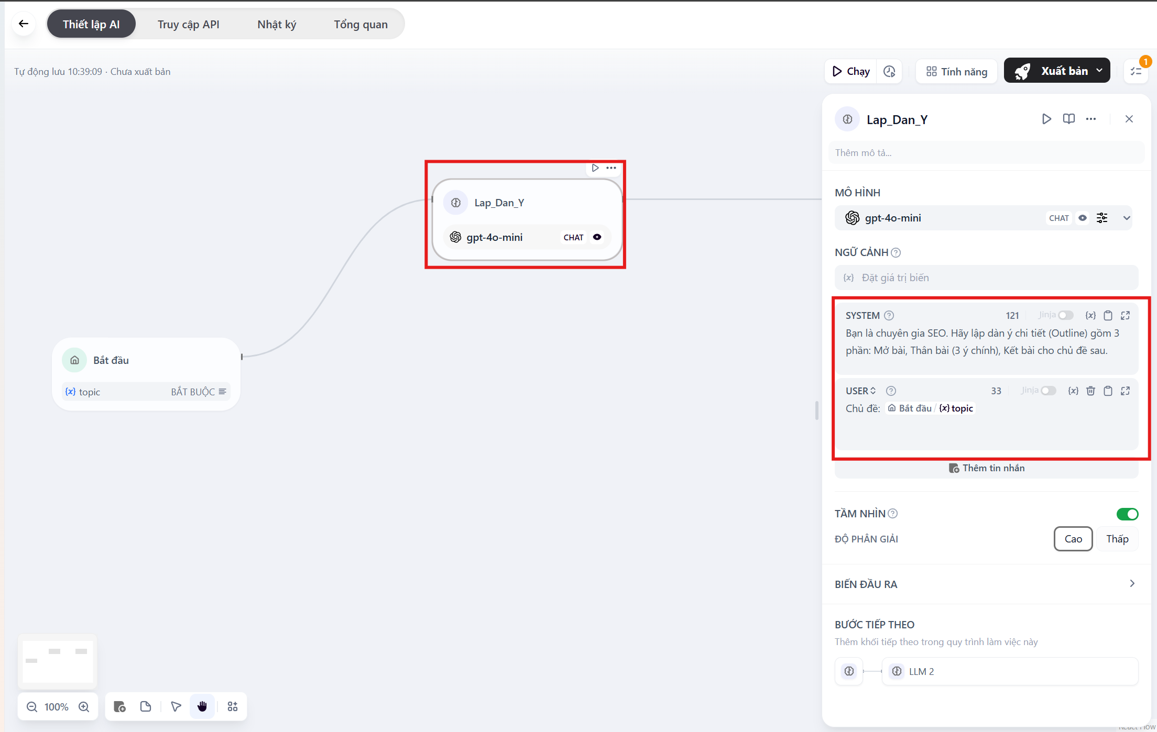Expand the SYSTEM prompt editor fullscreen
The width and height of the screenshot is (1157, 732).
(1125, 315)
